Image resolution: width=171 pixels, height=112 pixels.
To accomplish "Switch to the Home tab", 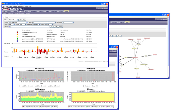I will [9, 11].
